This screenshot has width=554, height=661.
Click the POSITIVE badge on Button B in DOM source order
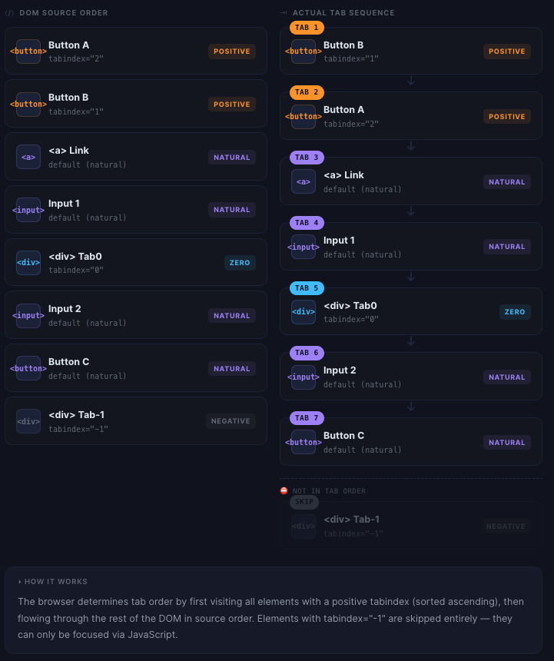pos(232,105)
